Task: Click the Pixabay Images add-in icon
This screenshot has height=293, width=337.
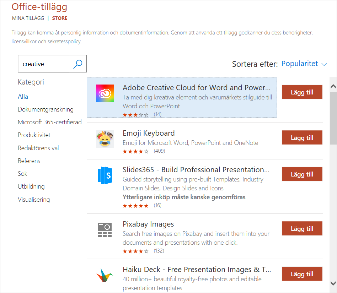Action: 105,230
